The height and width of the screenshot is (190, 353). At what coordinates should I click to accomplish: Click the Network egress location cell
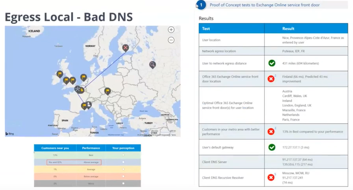[x=231, y=51]
